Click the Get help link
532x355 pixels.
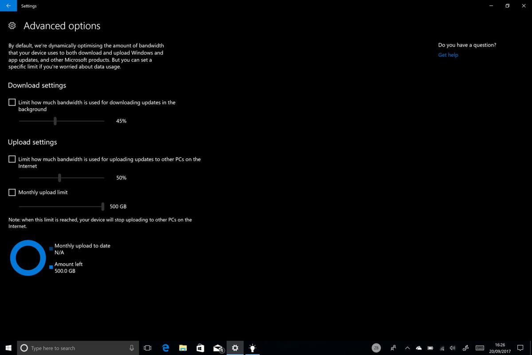point(448,55)
